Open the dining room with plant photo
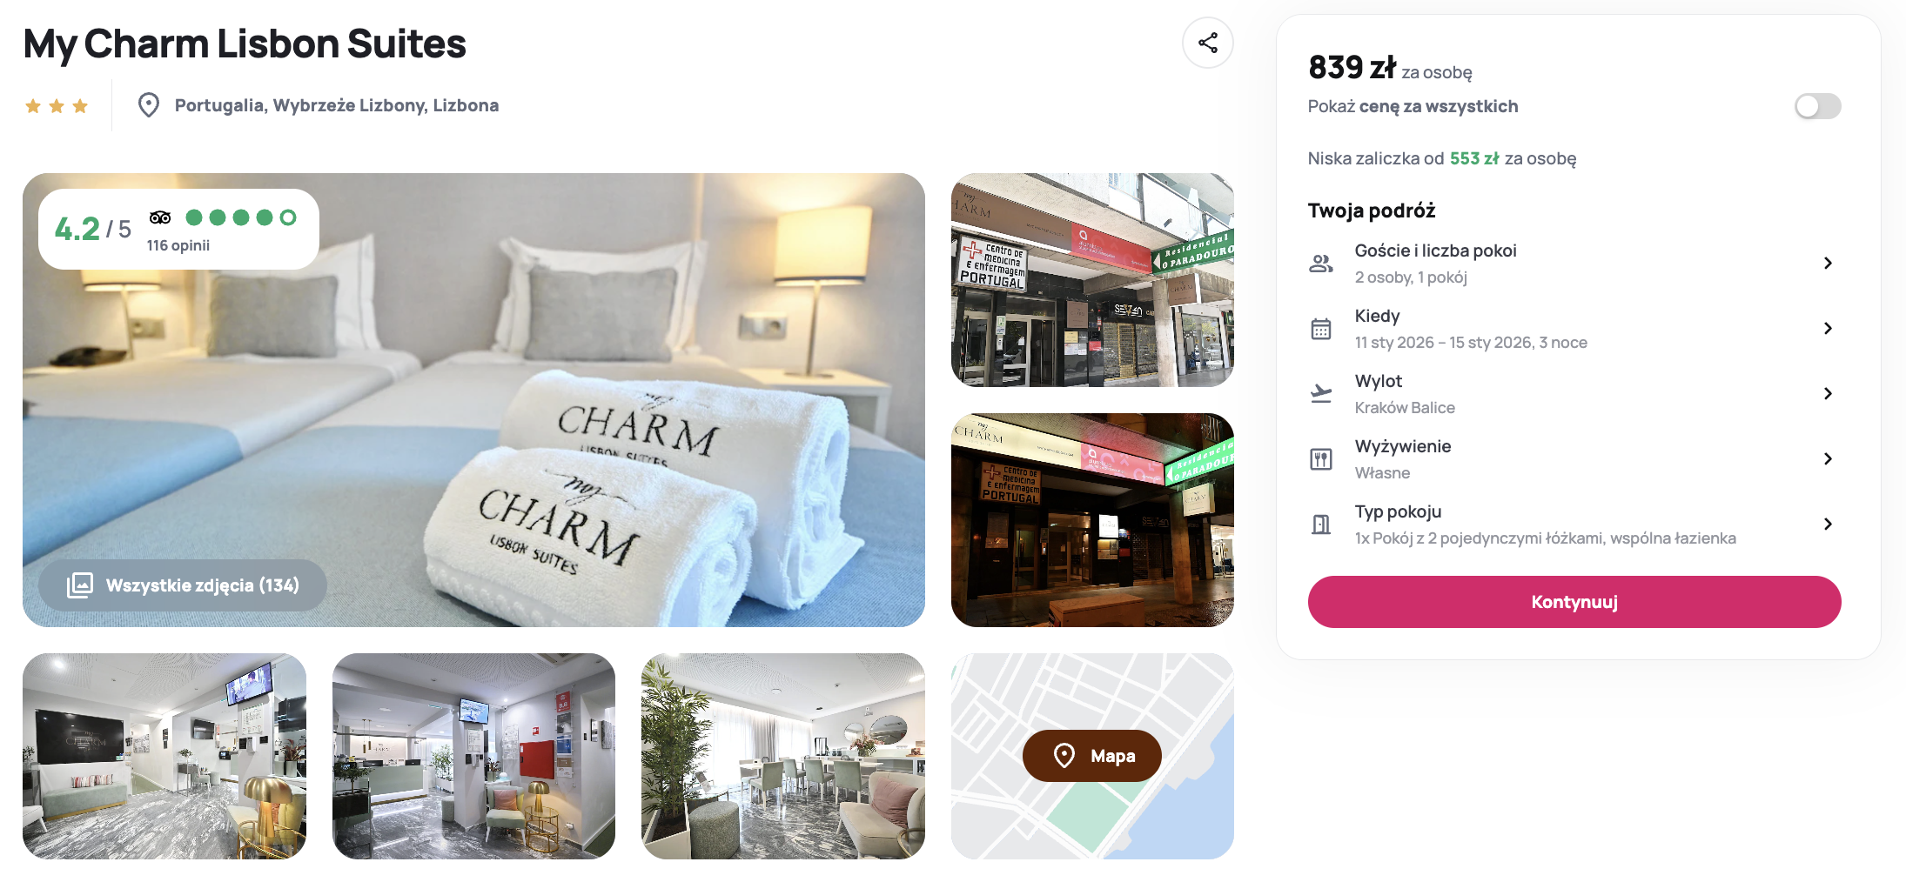Viewport: 1906px width, 882px height. [783, 757]
